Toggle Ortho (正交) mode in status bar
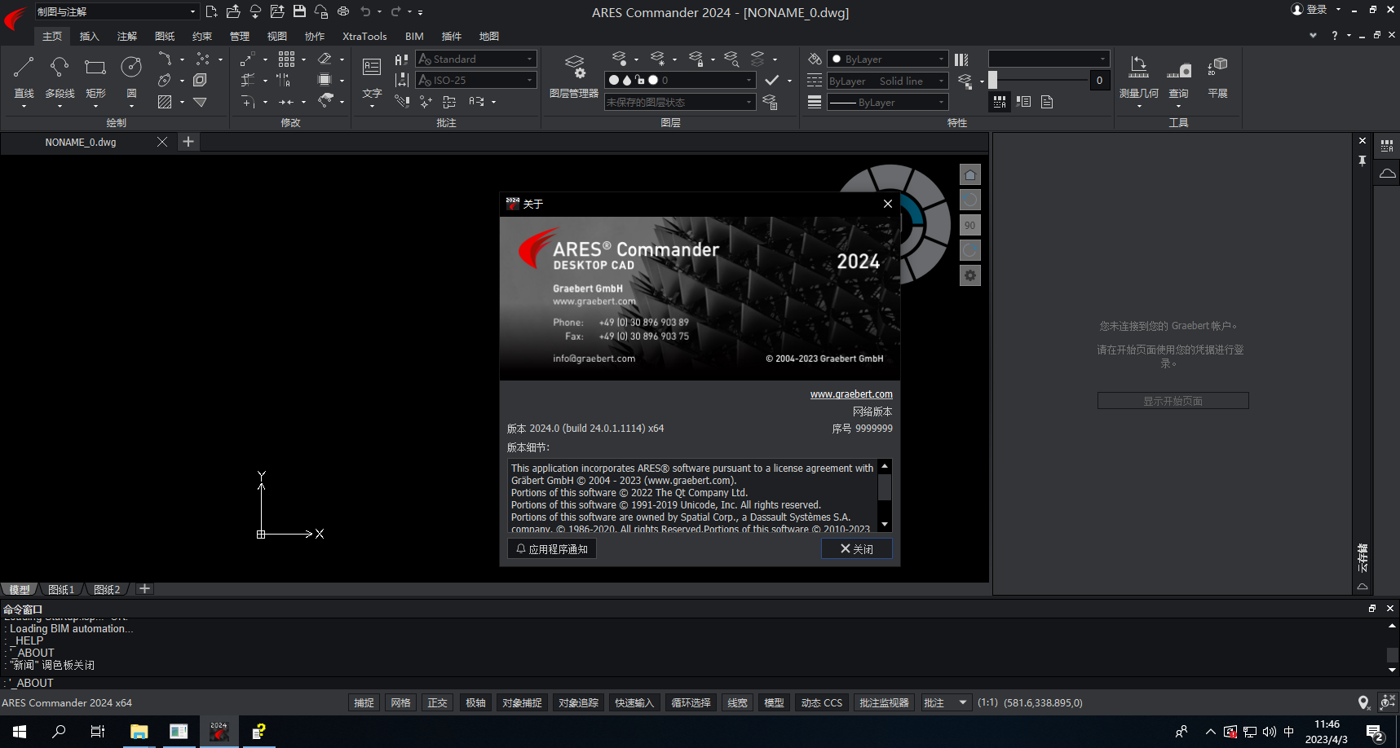Viewport: 1400px width, 748px height. pyautogui.click(x=438, y=702)
